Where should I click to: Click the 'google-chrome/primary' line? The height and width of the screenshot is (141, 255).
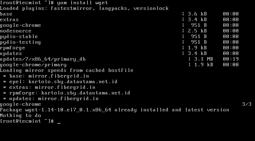(x=33, y=65)
